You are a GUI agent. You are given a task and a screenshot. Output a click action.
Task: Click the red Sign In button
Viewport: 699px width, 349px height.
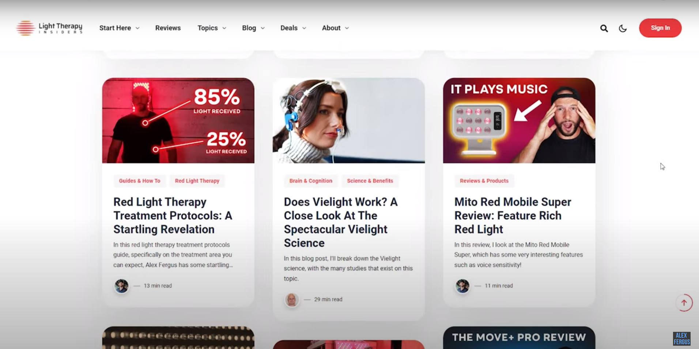tap(660, 28)
